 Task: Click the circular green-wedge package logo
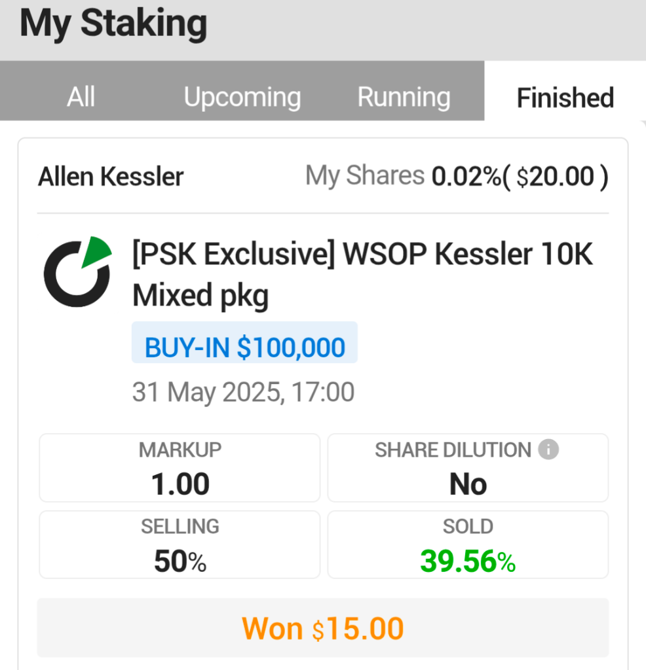[x=77, y=272]
